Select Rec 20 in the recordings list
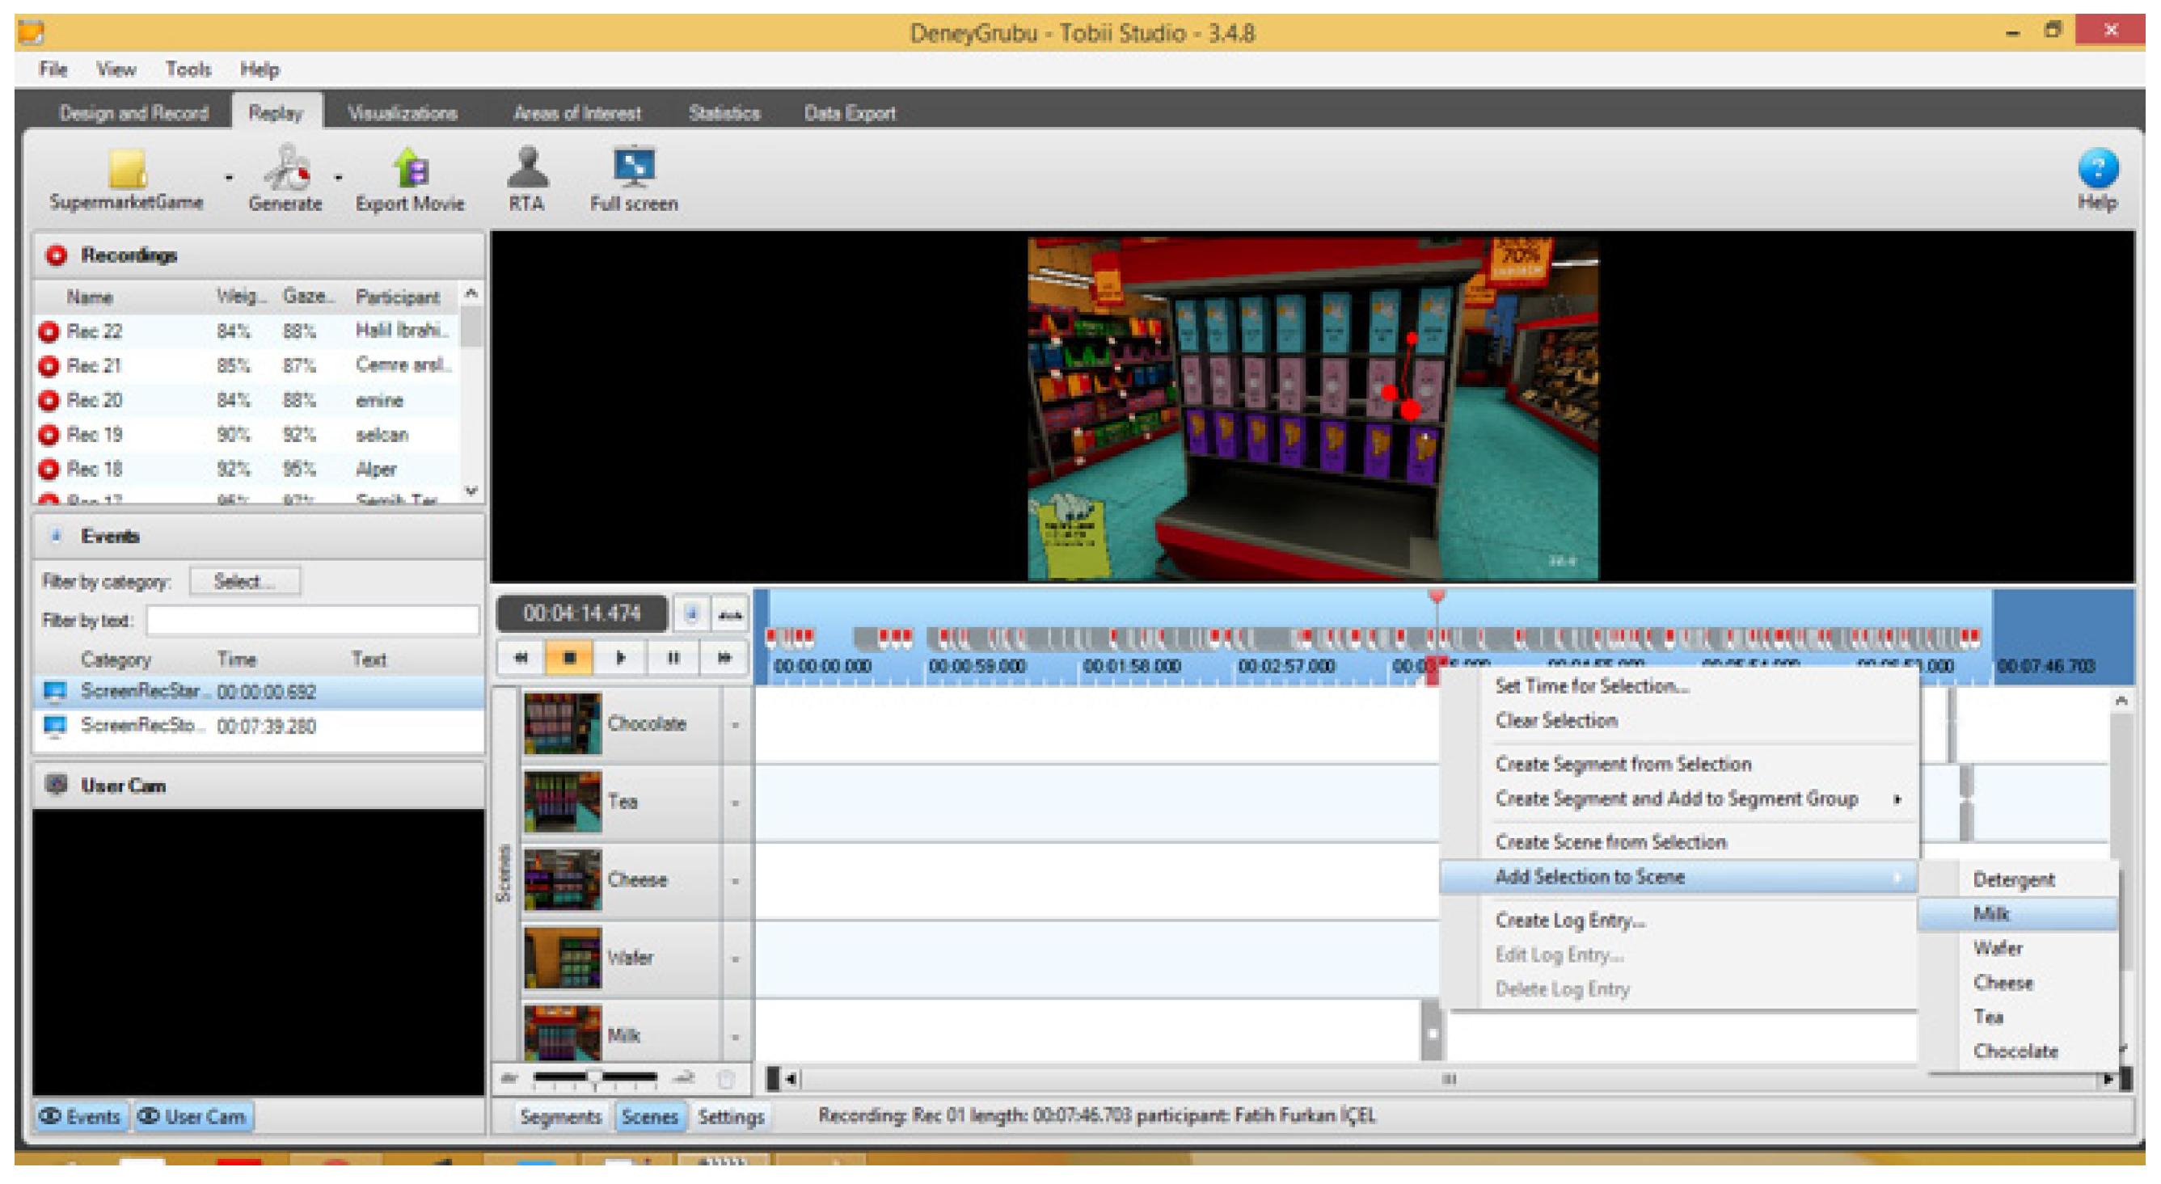 click(x=95, y=401)
